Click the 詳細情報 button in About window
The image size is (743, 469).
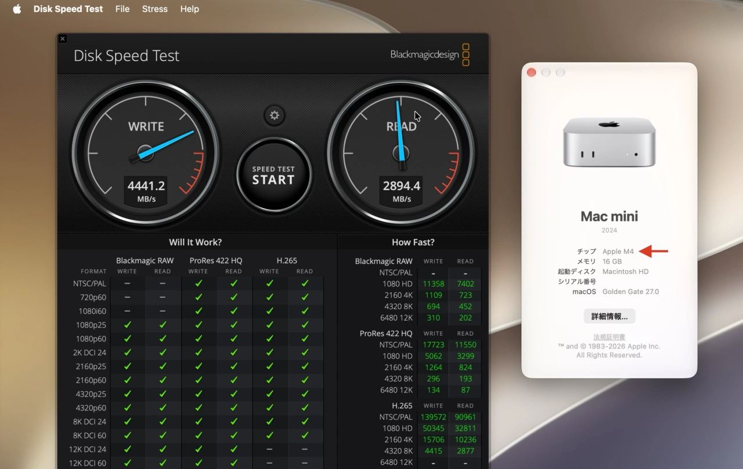(x=609, y=317)
